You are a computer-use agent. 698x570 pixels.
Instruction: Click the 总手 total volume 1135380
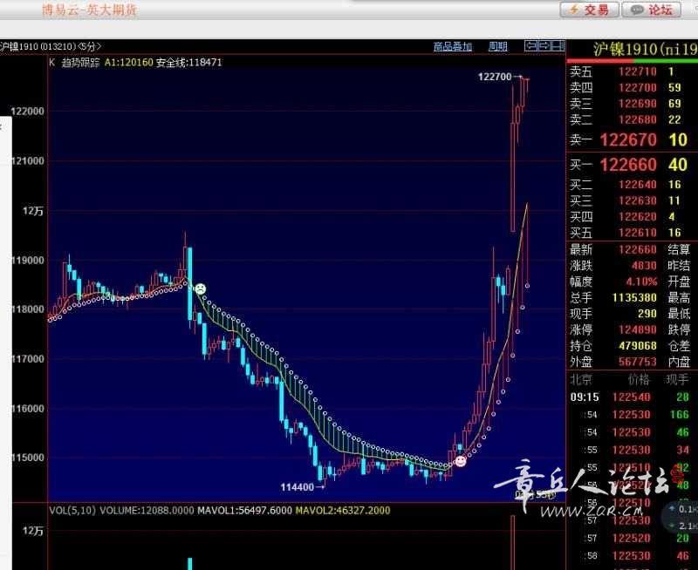(634, 297)
